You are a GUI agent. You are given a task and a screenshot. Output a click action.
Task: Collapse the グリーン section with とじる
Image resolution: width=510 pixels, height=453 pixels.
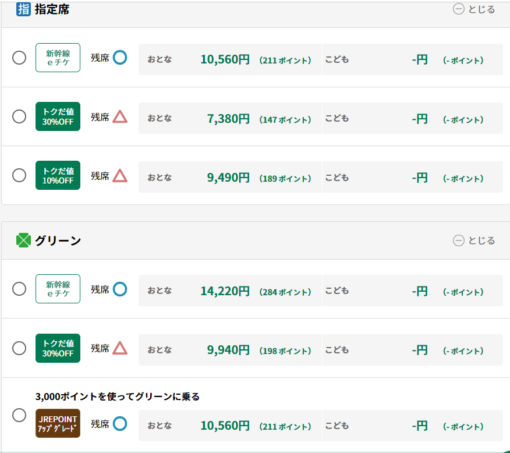tap(474, 240)
